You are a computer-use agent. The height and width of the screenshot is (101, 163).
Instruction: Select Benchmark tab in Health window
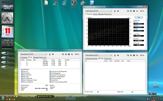pyautogui.click(x=89, y=59)
